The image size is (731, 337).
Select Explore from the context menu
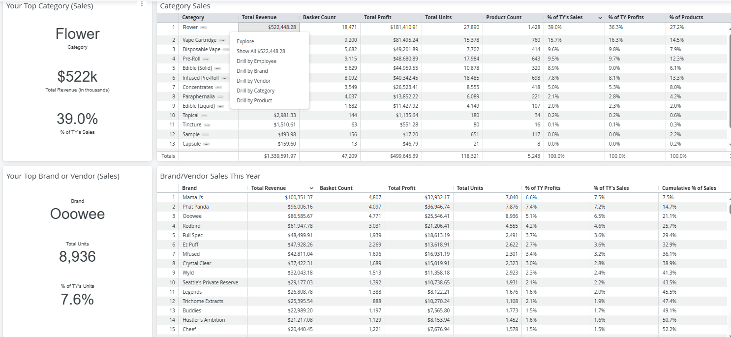[x=245, y=41]
